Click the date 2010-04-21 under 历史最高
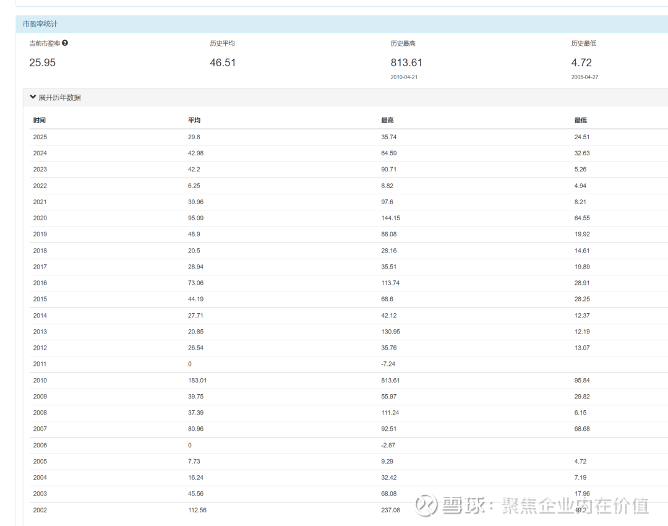The height and width of the screenshot is (526, 668). coord(404,77)
